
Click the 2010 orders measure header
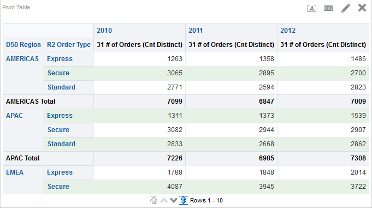tap(139, 45)
